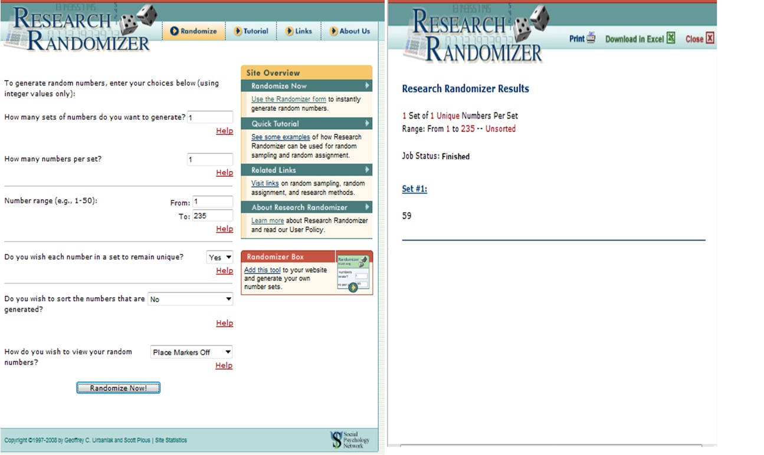
Task: Focus the range To field containing 235
Action: (212, 216)
